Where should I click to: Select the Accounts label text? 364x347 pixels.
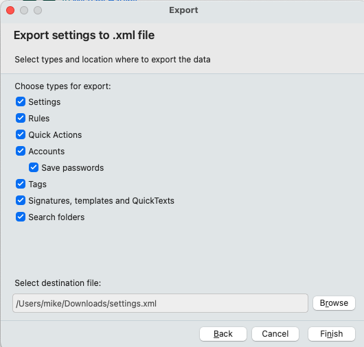point(47,152)
